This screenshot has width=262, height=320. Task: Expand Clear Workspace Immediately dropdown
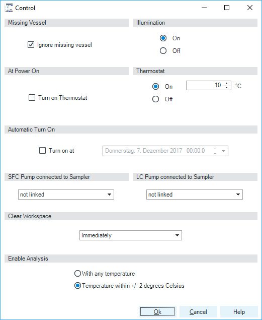pyautogui.click(x=130, y=235)
